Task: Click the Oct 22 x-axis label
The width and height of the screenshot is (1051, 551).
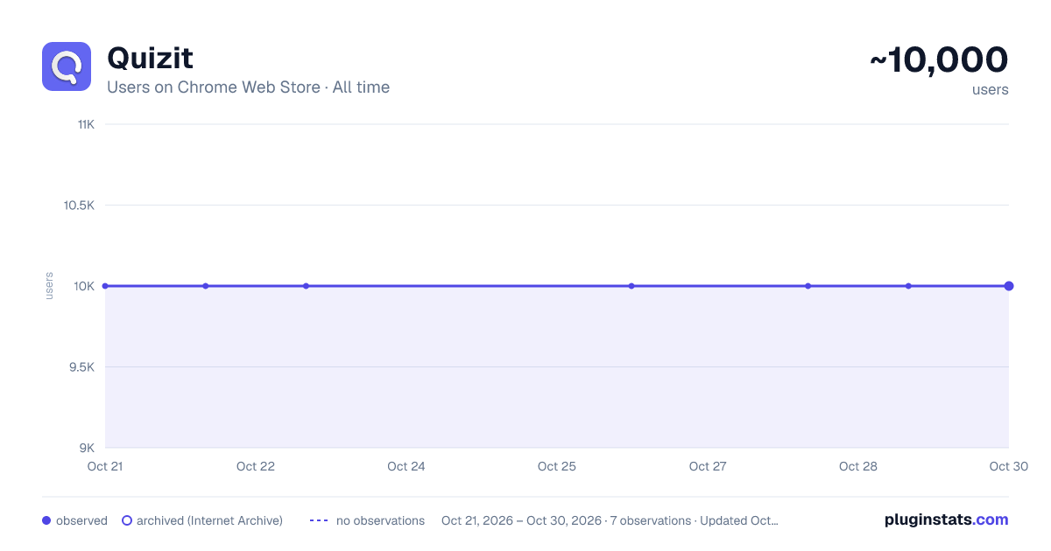Action: point(256,466)
